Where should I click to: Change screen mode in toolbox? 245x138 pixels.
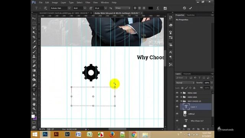point(34,127)
